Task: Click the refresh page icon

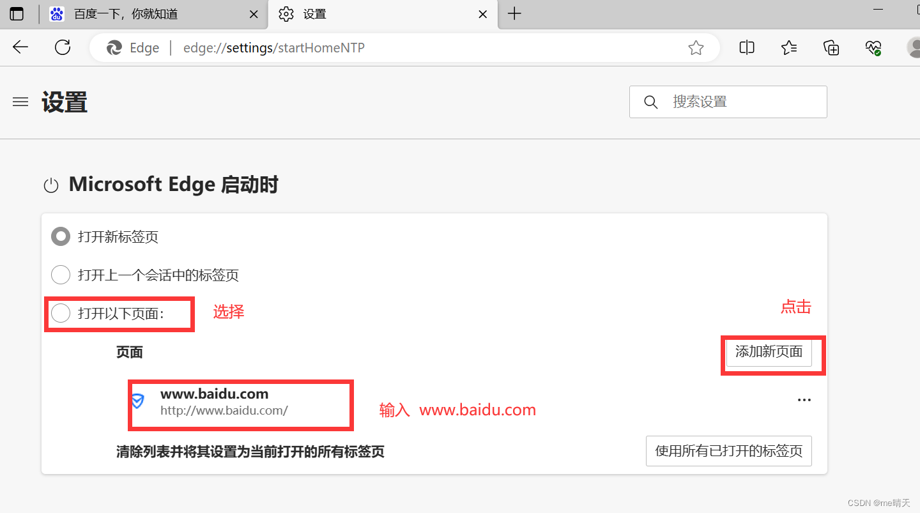Action: [62, 47]
